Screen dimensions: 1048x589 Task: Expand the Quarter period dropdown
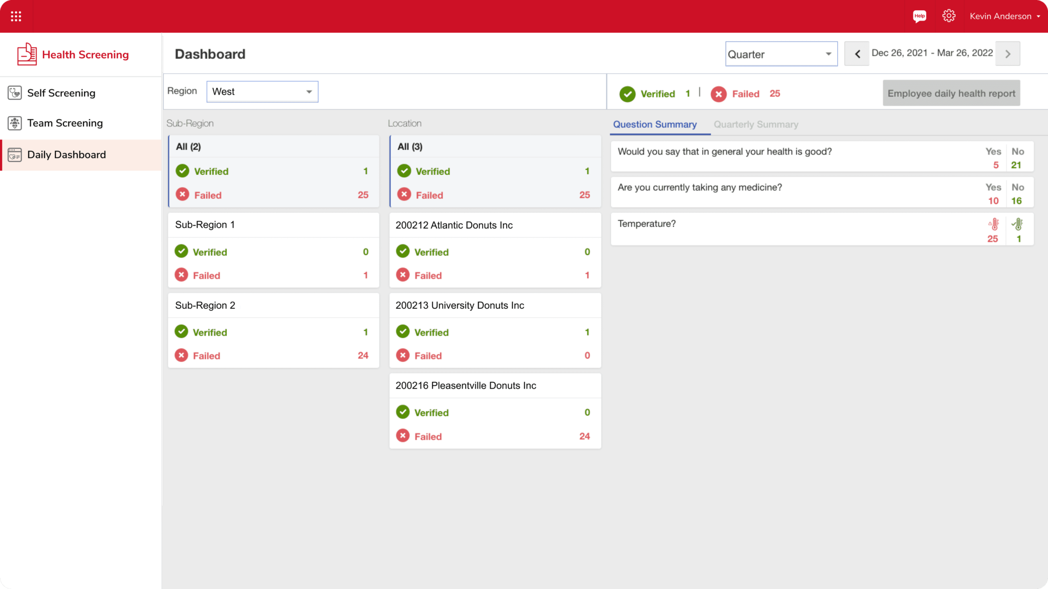click(x=781, y=54)
